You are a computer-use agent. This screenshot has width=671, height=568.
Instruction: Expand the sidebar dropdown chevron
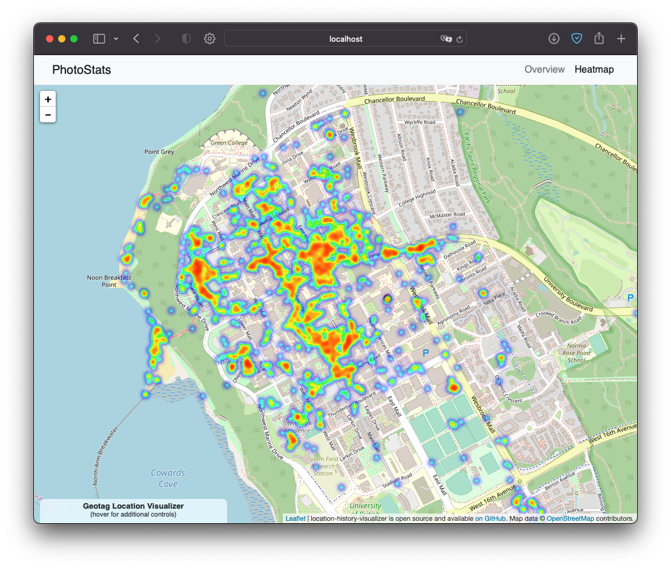[x=116, y=39]
